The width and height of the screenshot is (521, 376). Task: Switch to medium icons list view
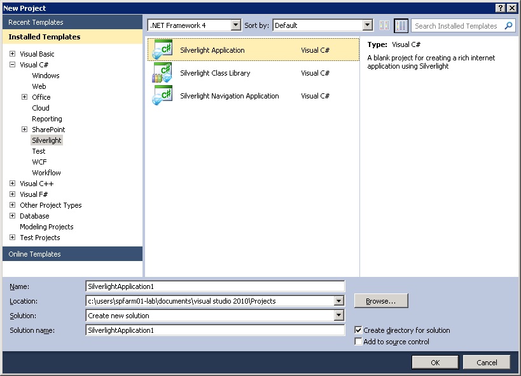click(401, 25)
